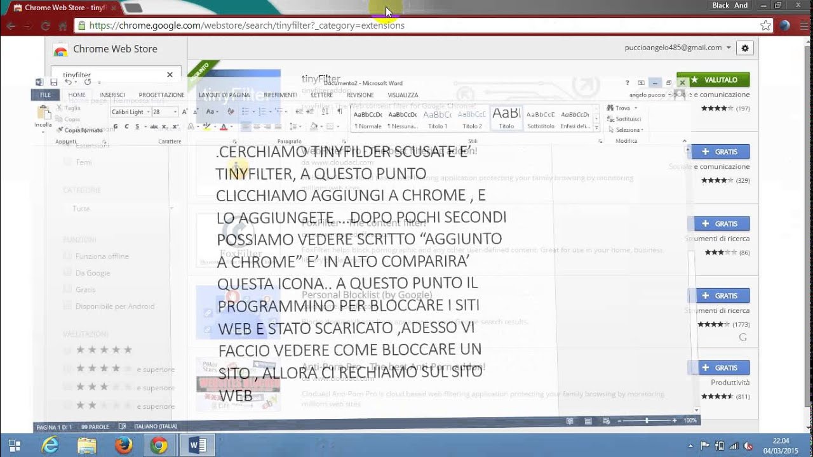Open Word help question mark icon
Screen dimensions: 813x457
[628, 83]
